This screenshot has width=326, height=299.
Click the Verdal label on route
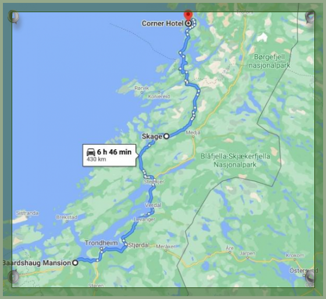point(153,206)
